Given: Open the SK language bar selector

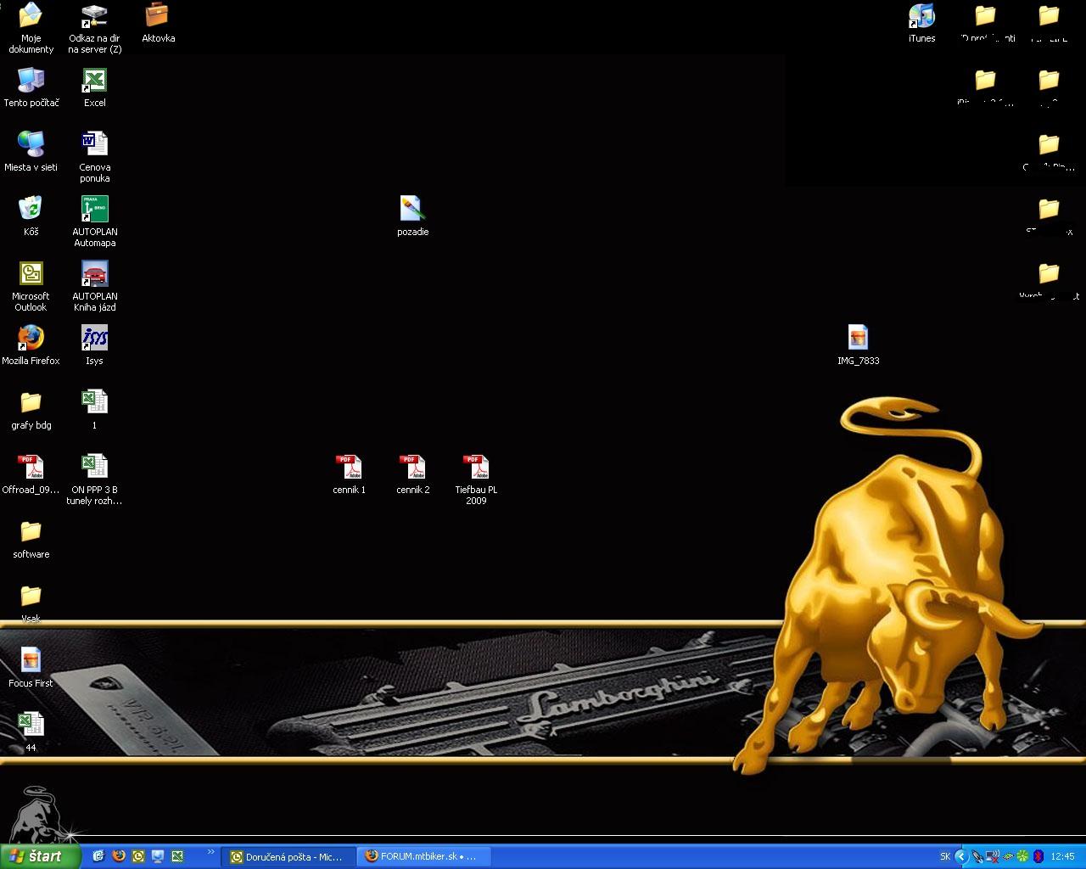Looking at the screenshot, I should pos(945,857).
